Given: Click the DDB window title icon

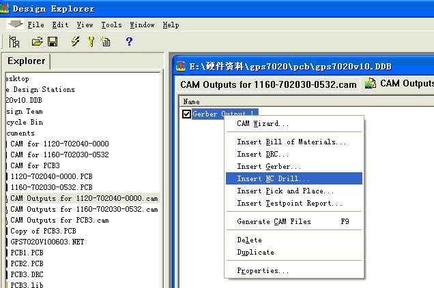Looking at the screenshot, I should (x=181, y=66).
